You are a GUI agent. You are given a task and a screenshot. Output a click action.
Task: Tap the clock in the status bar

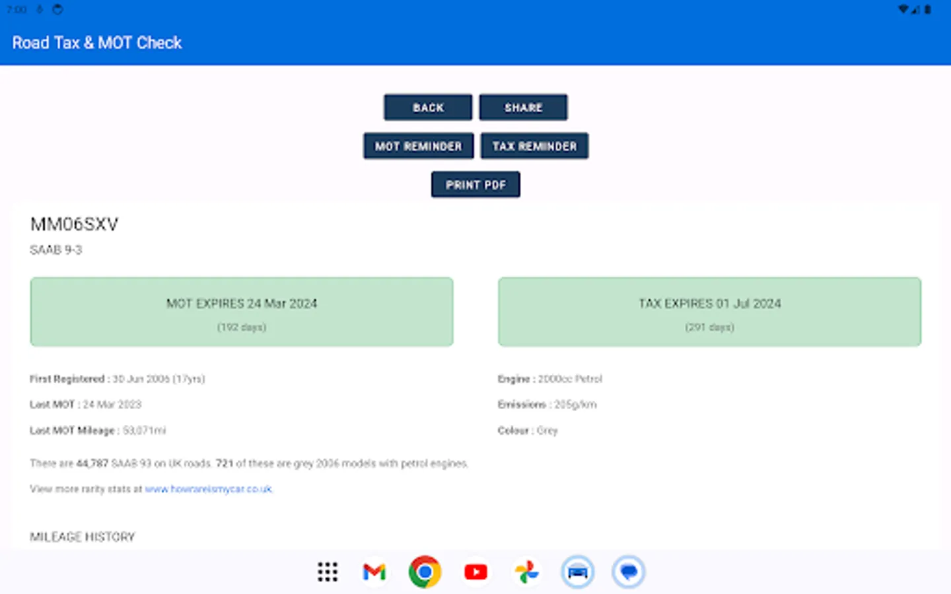[17, 9]
